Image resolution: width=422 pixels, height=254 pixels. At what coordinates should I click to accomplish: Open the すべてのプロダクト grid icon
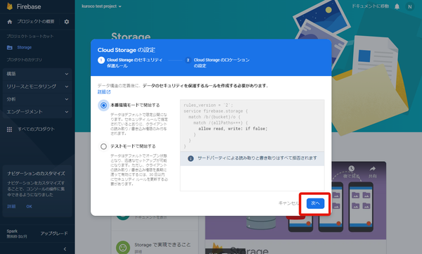coord(9,129)
